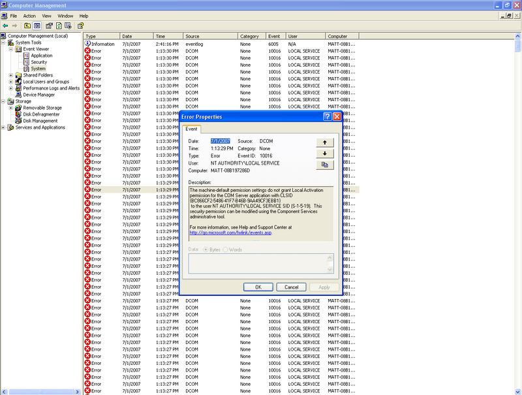Expand the Services and Applications node
Viewport: 522px width, 395px height.
coord(3,127)
